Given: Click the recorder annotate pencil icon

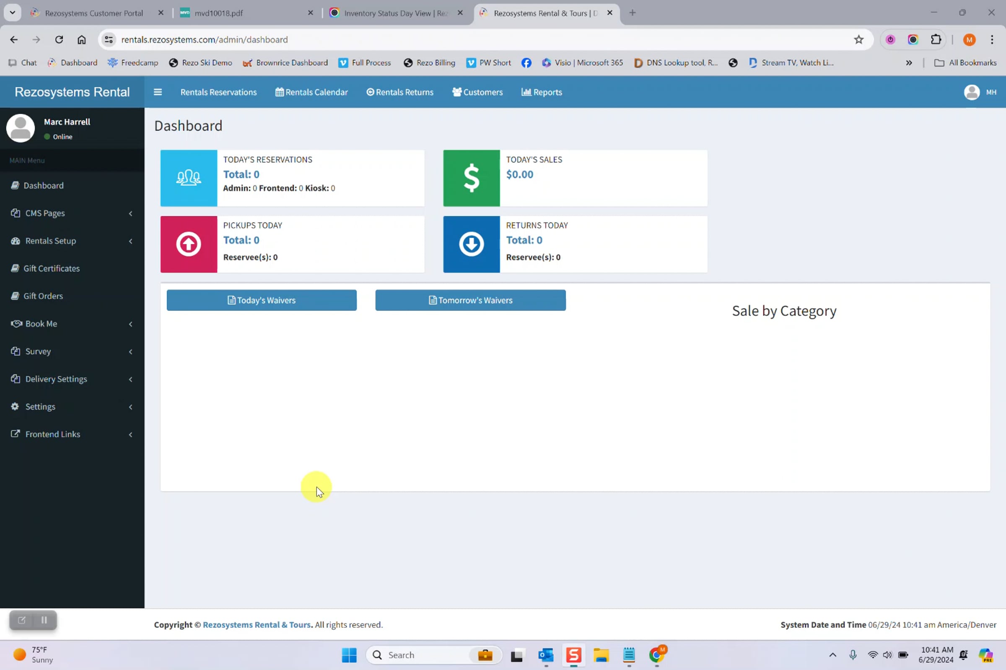Looking at the screenshot, I should click(21, 620).
